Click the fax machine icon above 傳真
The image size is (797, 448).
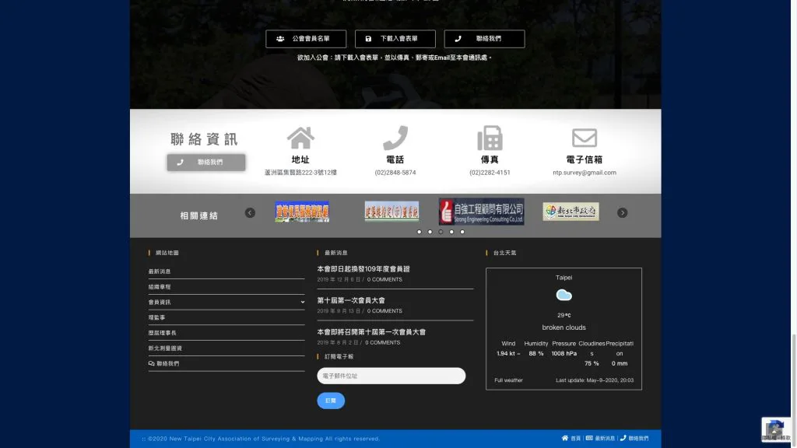[490, 138]
